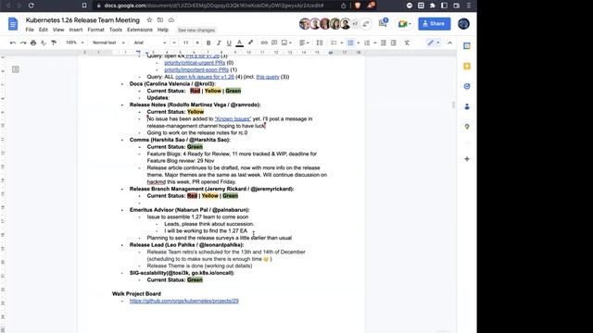This screenshot has height=333, width=593.
Task: Open the Help menu
Action: (x=163, y=30)
